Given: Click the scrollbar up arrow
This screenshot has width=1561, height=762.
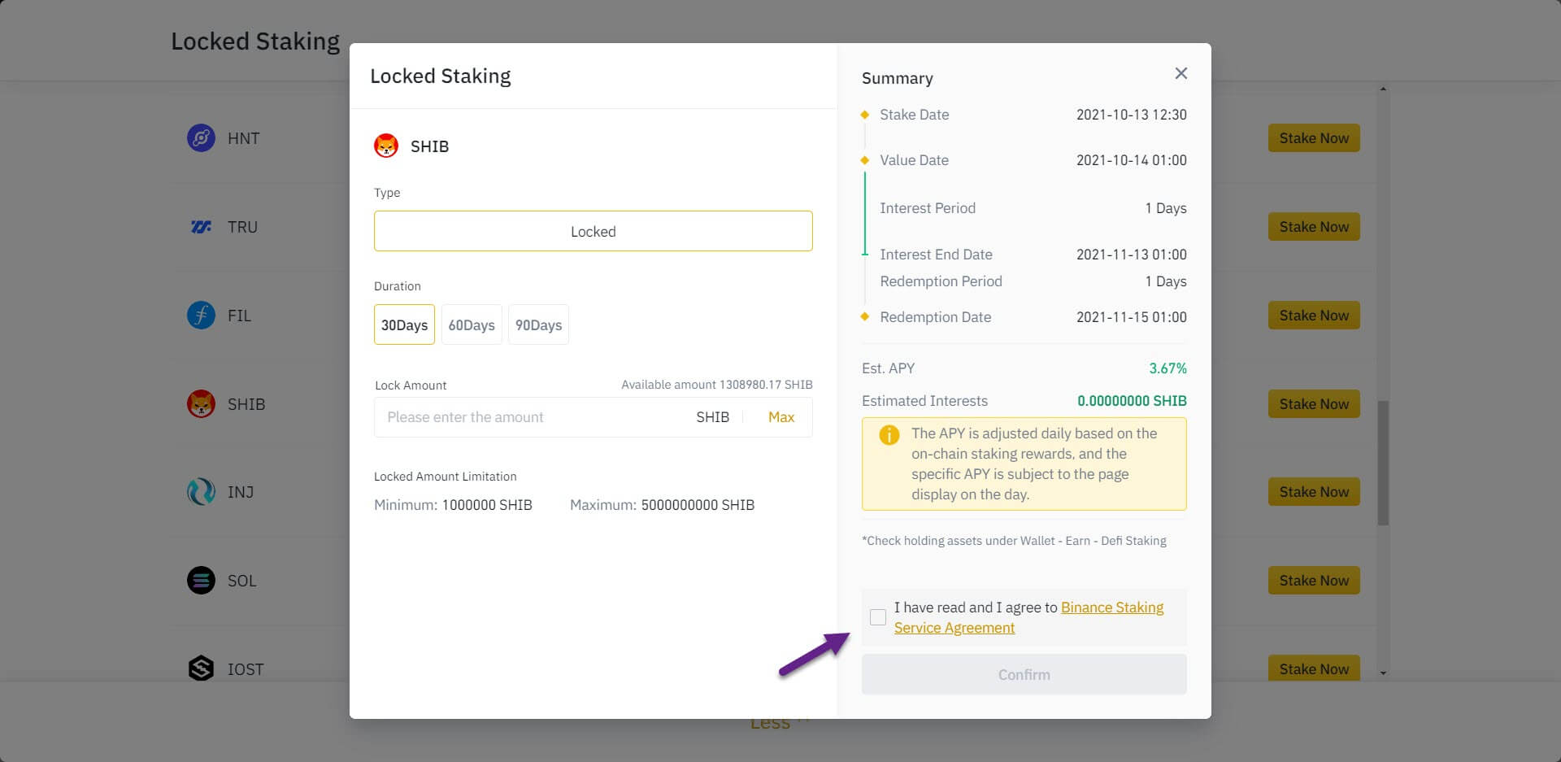Looking at the screenshot, I should pyautogui.click(x=1383, y=89).
